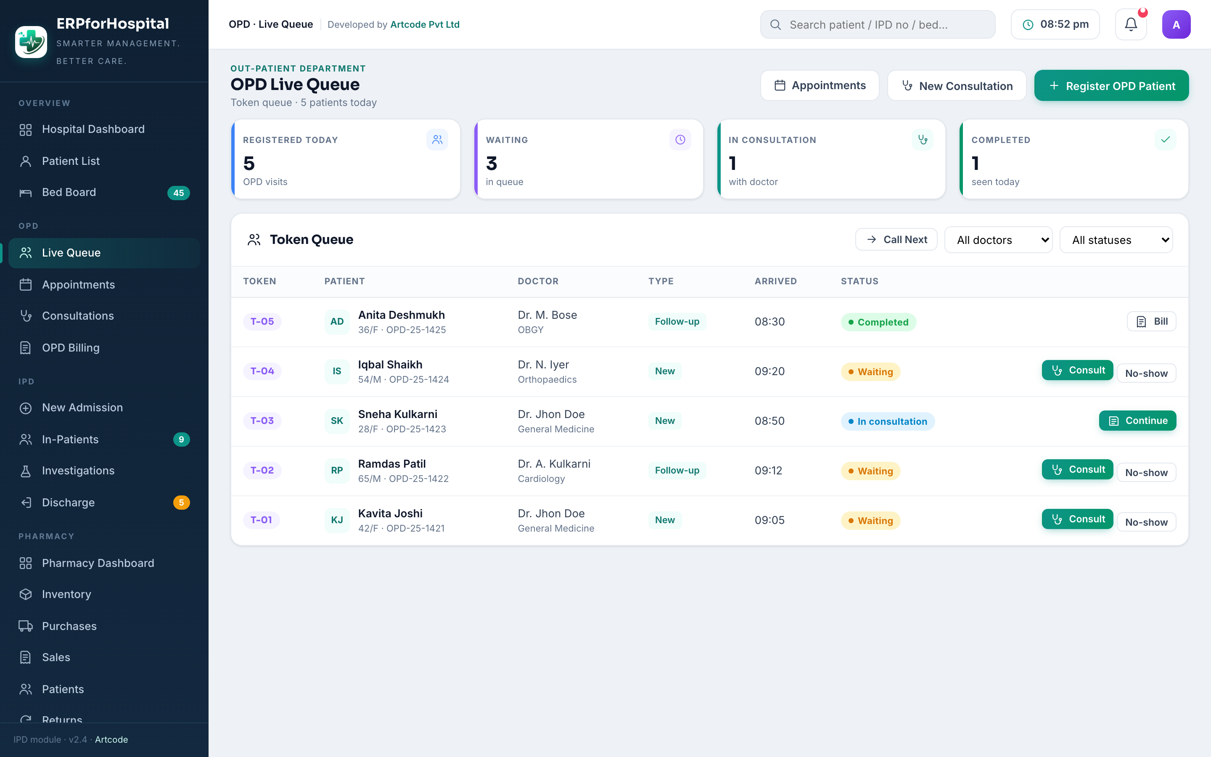
Task: Expand the All statuses filter dropdown
Action: click(x=1116, y=240)
